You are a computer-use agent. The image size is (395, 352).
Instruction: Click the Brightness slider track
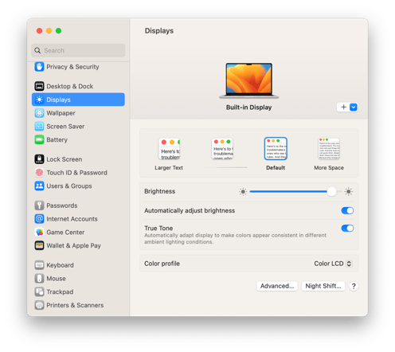[295, 191]
